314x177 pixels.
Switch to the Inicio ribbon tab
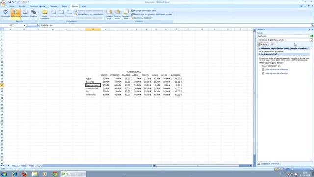(12, 6)
